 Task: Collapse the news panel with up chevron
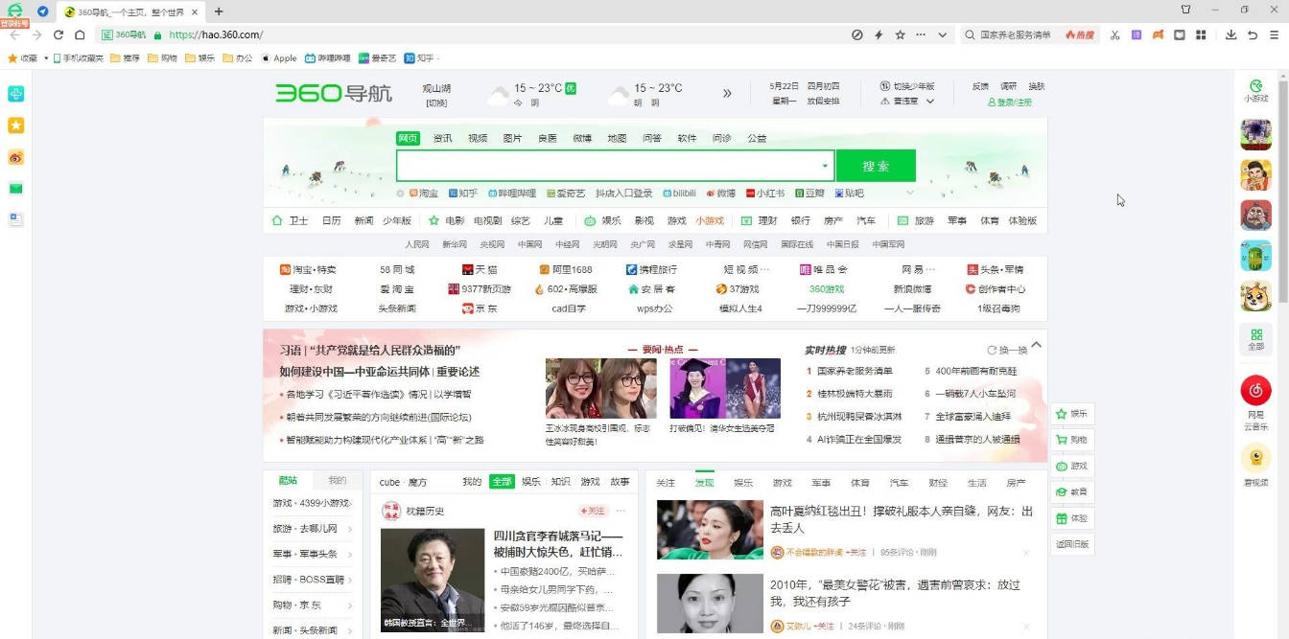(1036, 345)
